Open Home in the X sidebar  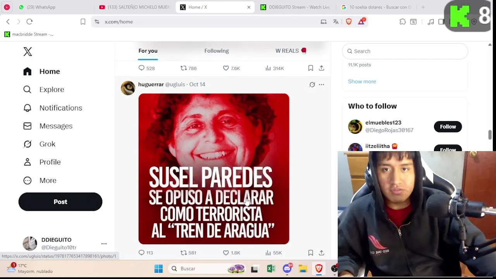[41, 71]
